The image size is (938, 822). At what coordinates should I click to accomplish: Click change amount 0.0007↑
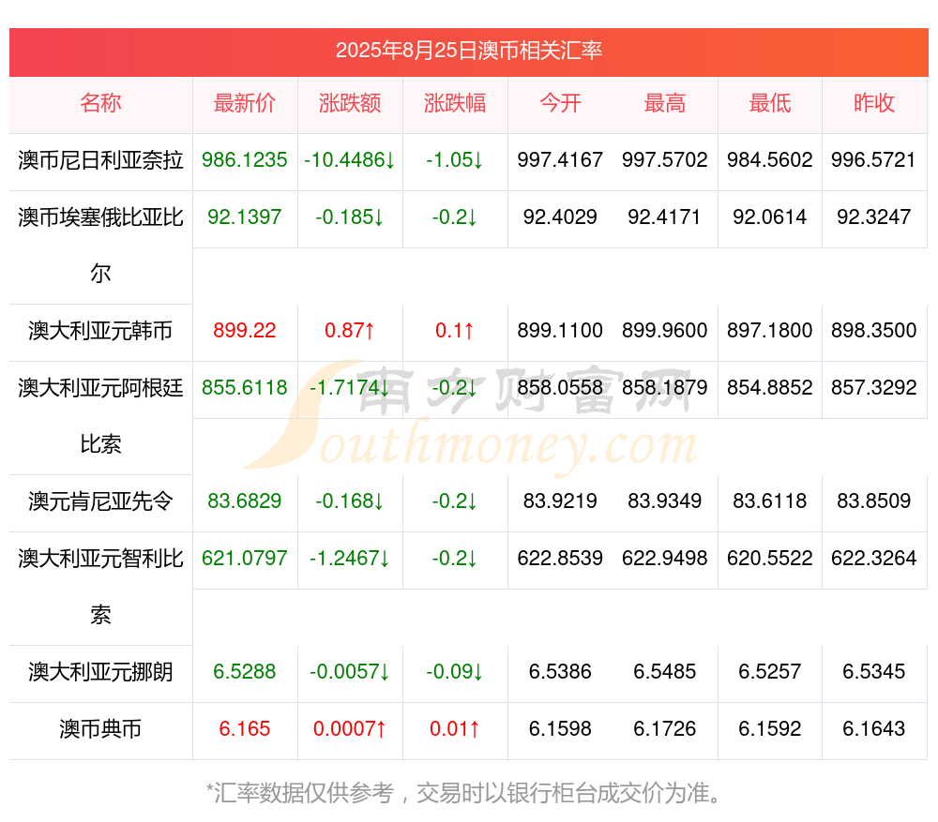pos(350,729)
